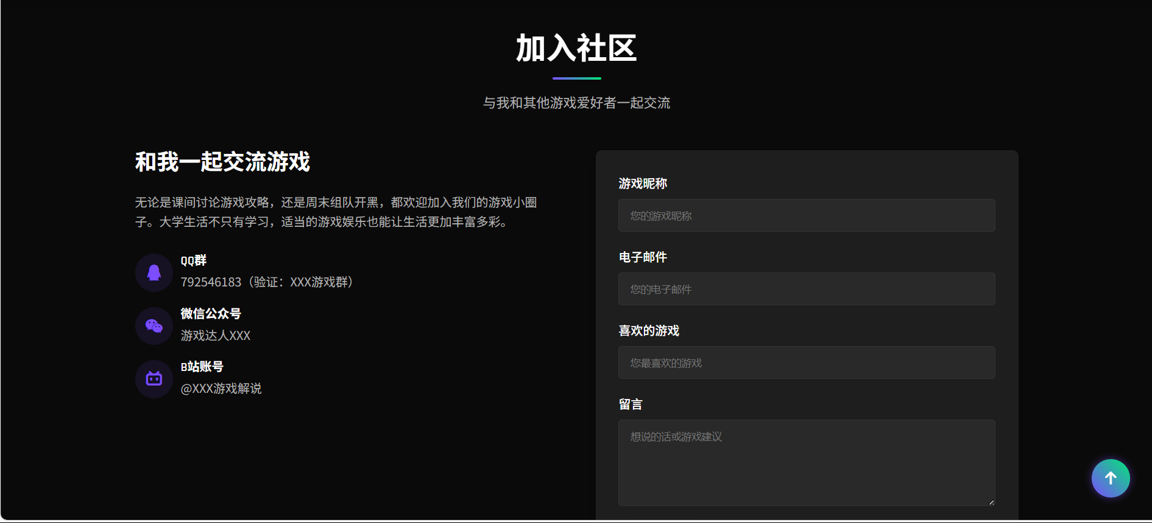Click the QQ群 contact title

coord(194,261)
